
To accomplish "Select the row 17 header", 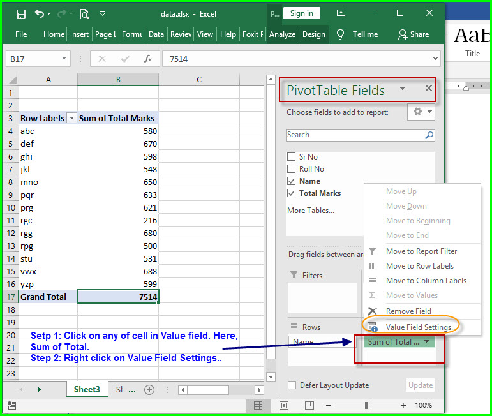I will point(11,297).
